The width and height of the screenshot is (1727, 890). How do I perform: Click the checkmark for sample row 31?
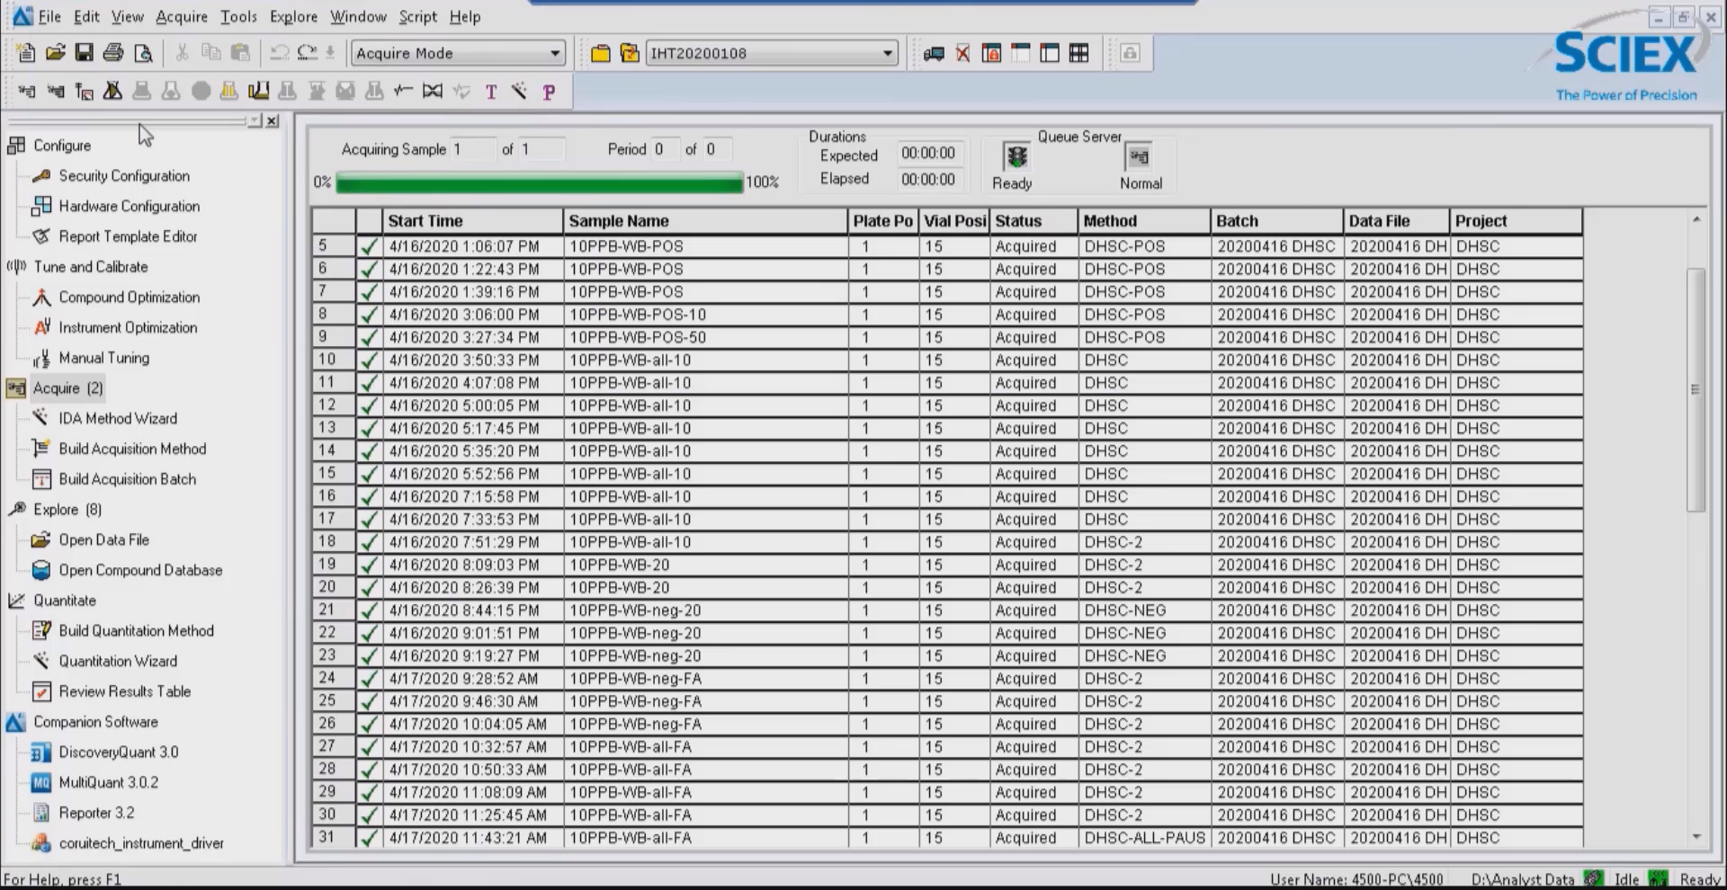(x=369, y=838)
